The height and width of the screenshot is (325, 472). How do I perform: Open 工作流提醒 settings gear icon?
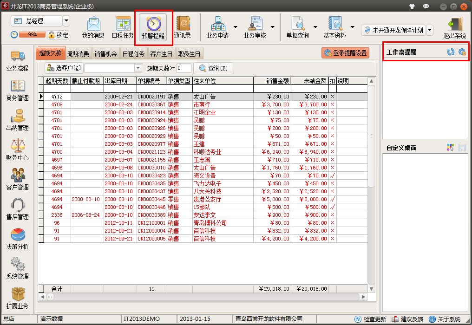(462, 52)
